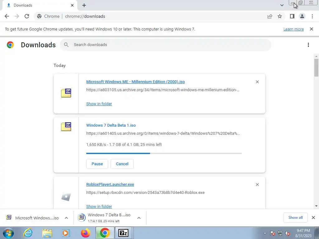
Task: Focus the Search downloads field
Action: 165,45
